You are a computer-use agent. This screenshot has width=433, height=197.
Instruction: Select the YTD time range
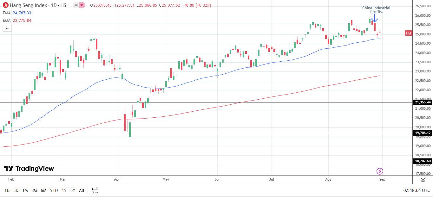click(x=54, y=190)
